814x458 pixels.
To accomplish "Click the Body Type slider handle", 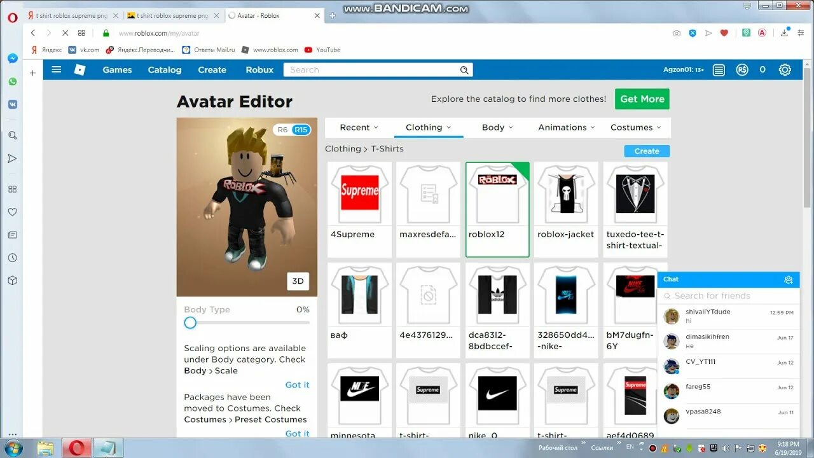I will click(x=190, y=323).
